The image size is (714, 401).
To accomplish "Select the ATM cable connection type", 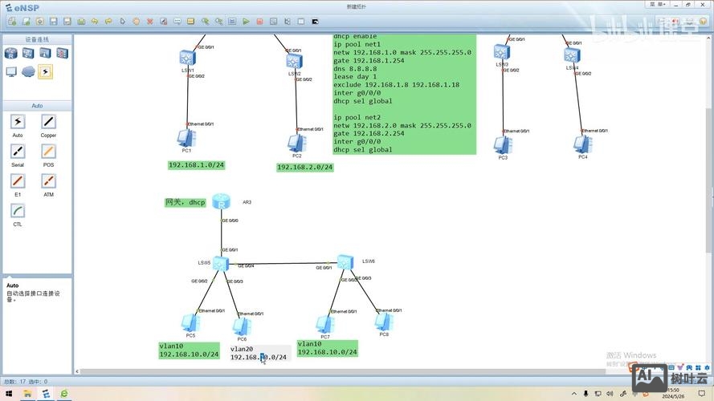I will tap(49, 181).
